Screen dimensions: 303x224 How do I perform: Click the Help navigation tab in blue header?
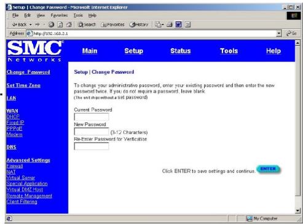tap(273, 51)
